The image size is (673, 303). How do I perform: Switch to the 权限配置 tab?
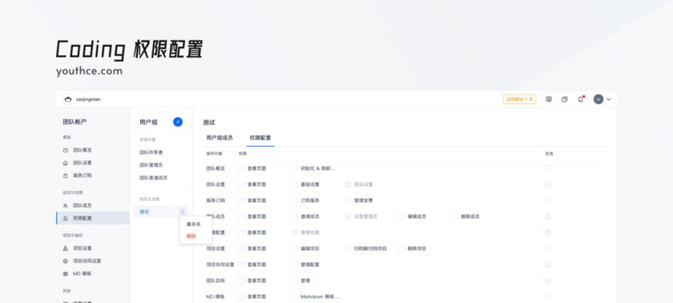(260, 138)
